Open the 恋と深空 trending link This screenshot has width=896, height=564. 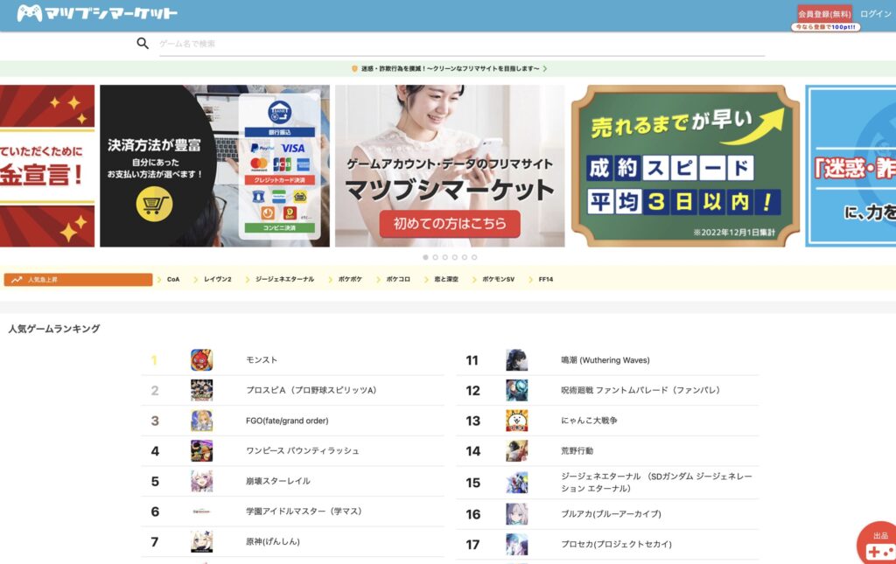[x=446, y=280]
